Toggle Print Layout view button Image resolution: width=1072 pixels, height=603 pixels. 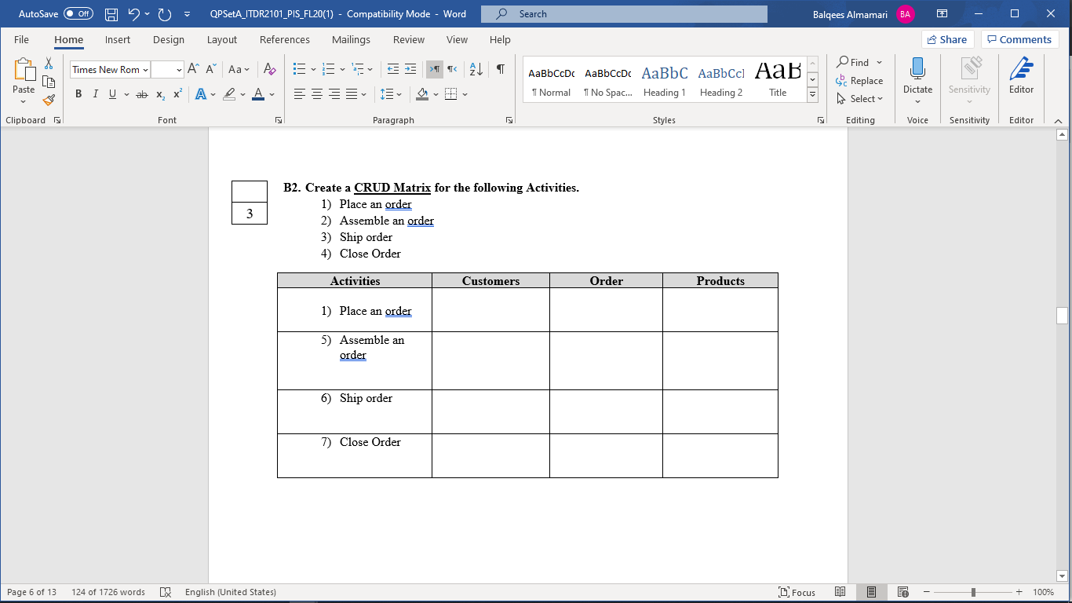click(x=871, y=592)
